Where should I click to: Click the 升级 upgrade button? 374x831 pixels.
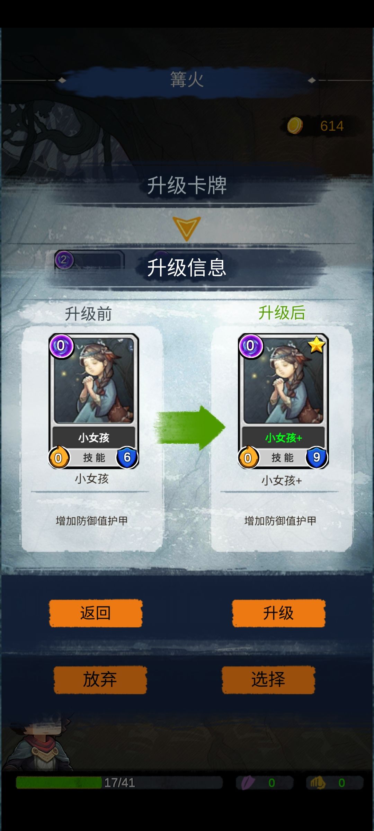click(x=278, y=613)
